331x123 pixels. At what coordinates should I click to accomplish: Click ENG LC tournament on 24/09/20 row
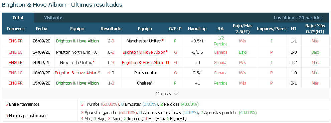coord(16,52)
